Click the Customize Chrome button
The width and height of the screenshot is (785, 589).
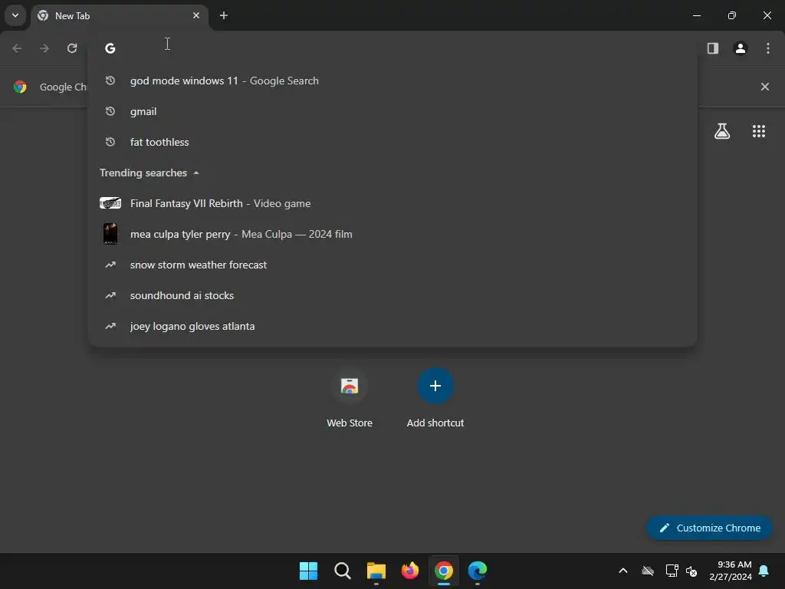pos(709,528)
